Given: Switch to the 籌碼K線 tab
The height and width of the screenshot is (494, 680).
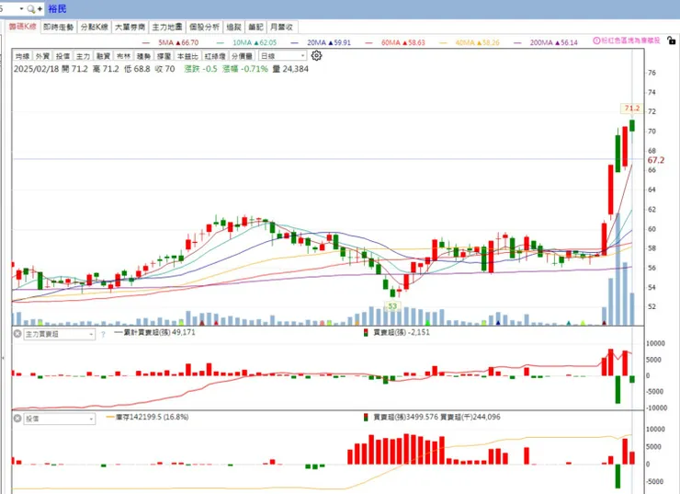Looking at the screenshot, I should pyautogui.click(x=23, y=27).
